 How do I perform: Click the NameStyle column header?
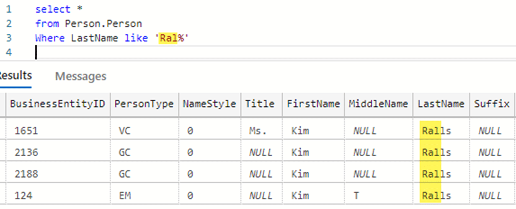point(209,104)
